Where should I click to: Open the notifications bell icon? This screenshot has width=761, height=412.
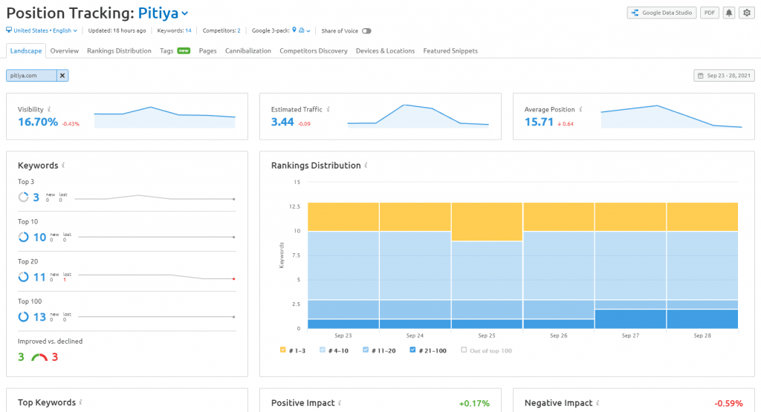(729, 13)
